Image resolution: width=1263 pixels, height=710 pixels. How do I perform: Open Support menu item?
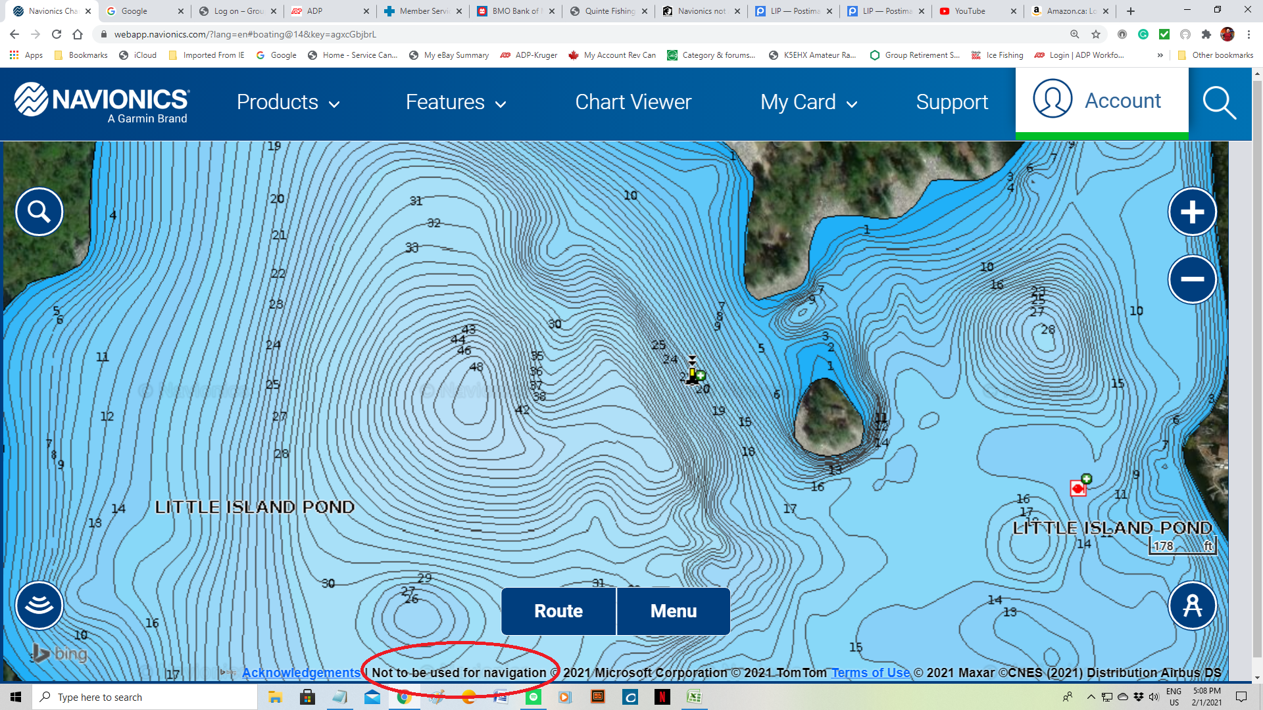(x=952, y=103)
